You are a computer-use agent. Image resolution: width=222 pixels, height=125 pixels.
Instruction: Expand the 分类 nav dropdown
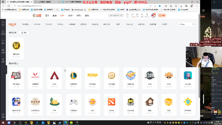[x=62, y=16]
